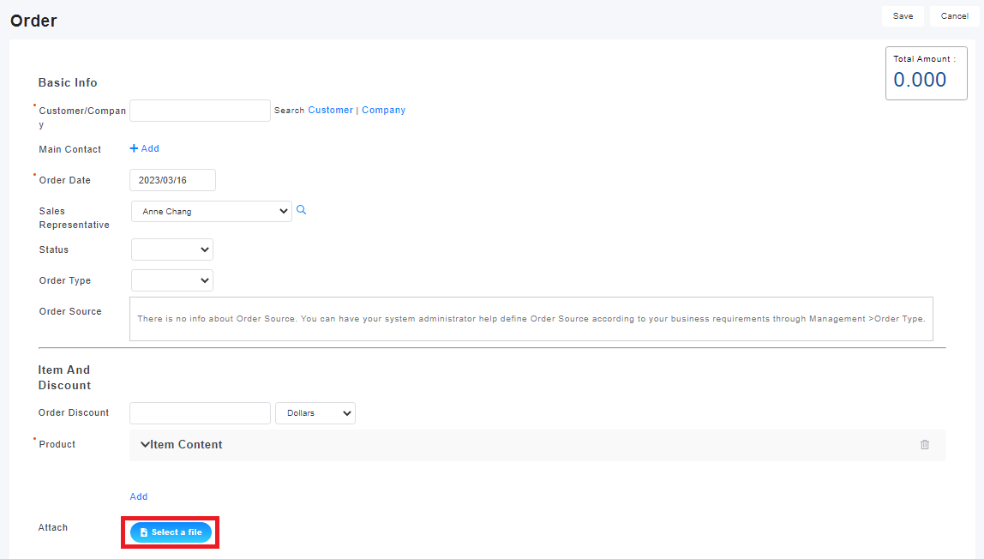Click the Total Amount 0.000 value
984x559 pixels.
pyautogui.click(x=920, y=80)
